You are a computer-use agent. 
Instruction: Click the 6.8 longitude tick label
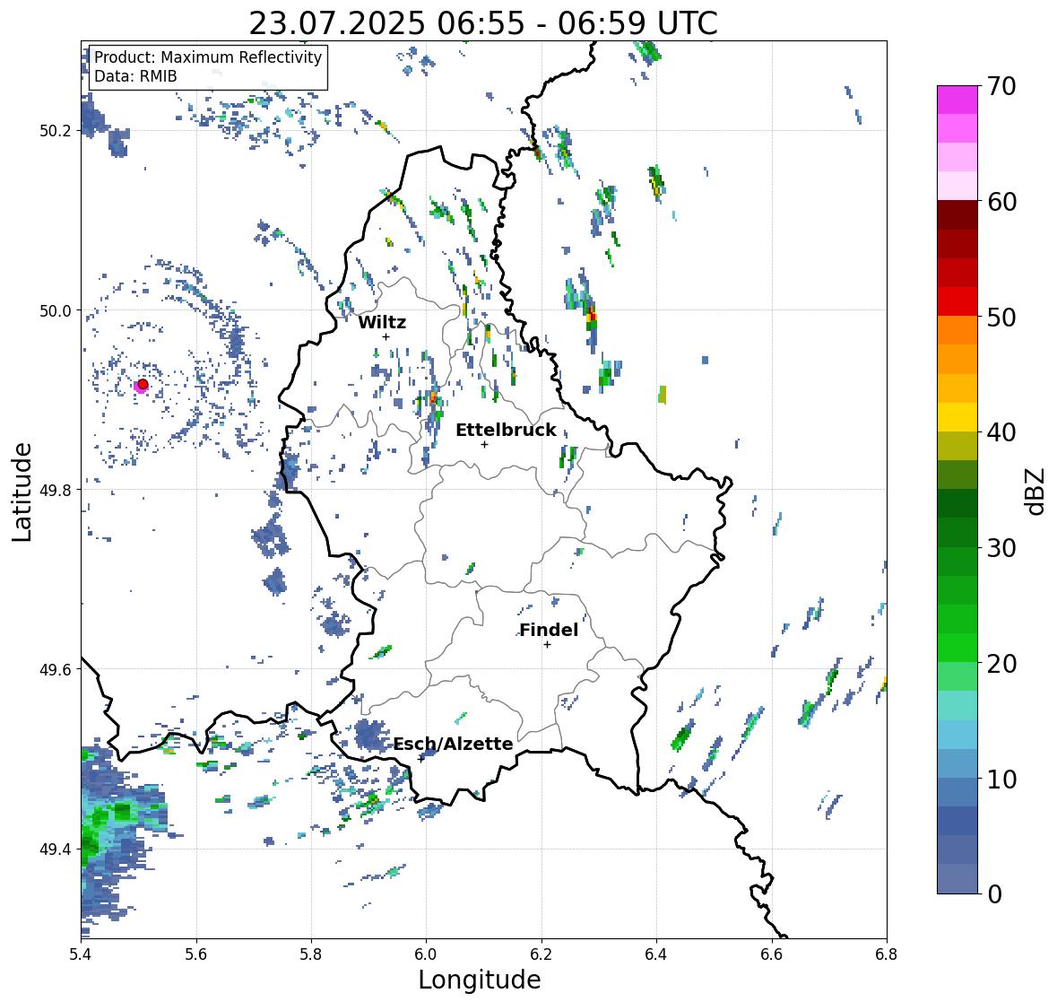point(887,954)
